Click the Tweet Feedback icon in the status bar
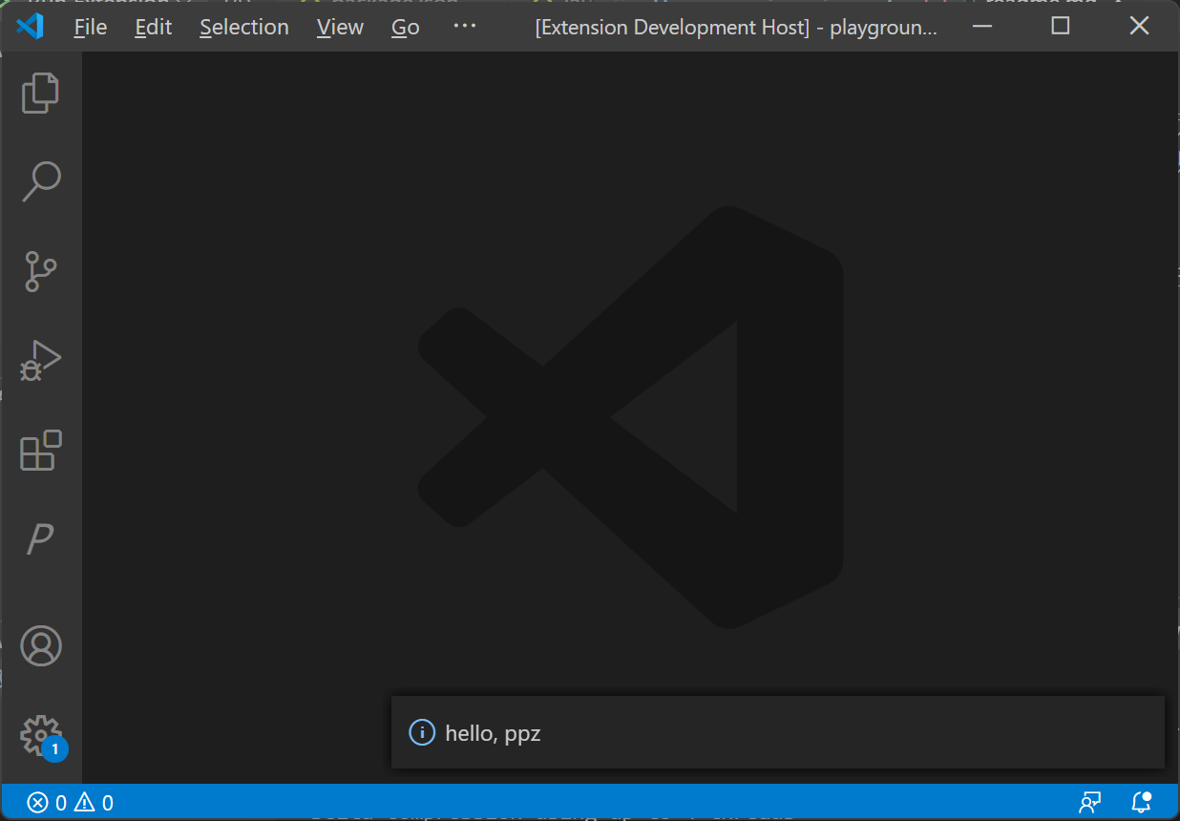This screenshot has width=1180, height=821. click(x=1088, y=802)
